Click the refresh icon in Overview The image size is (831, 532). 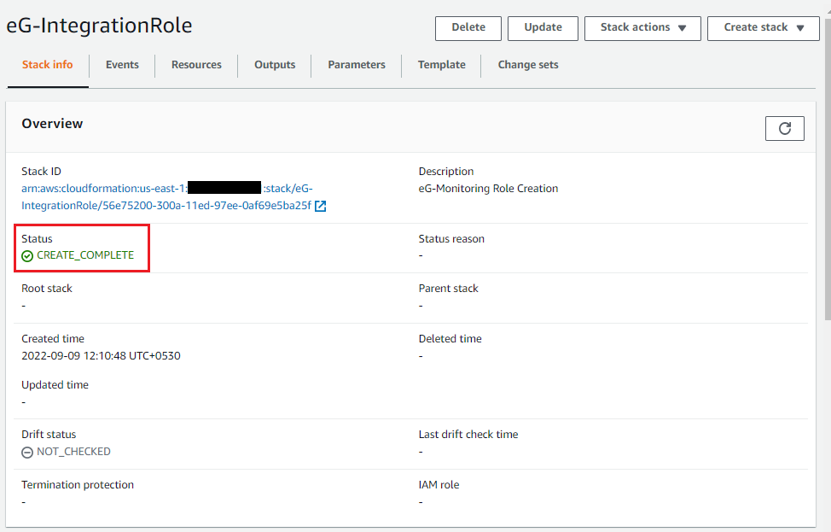[784, 128]
